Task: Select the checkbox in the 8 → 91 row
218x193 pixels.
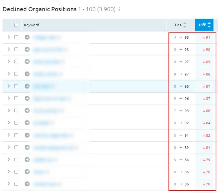Action: click(16, 135)
